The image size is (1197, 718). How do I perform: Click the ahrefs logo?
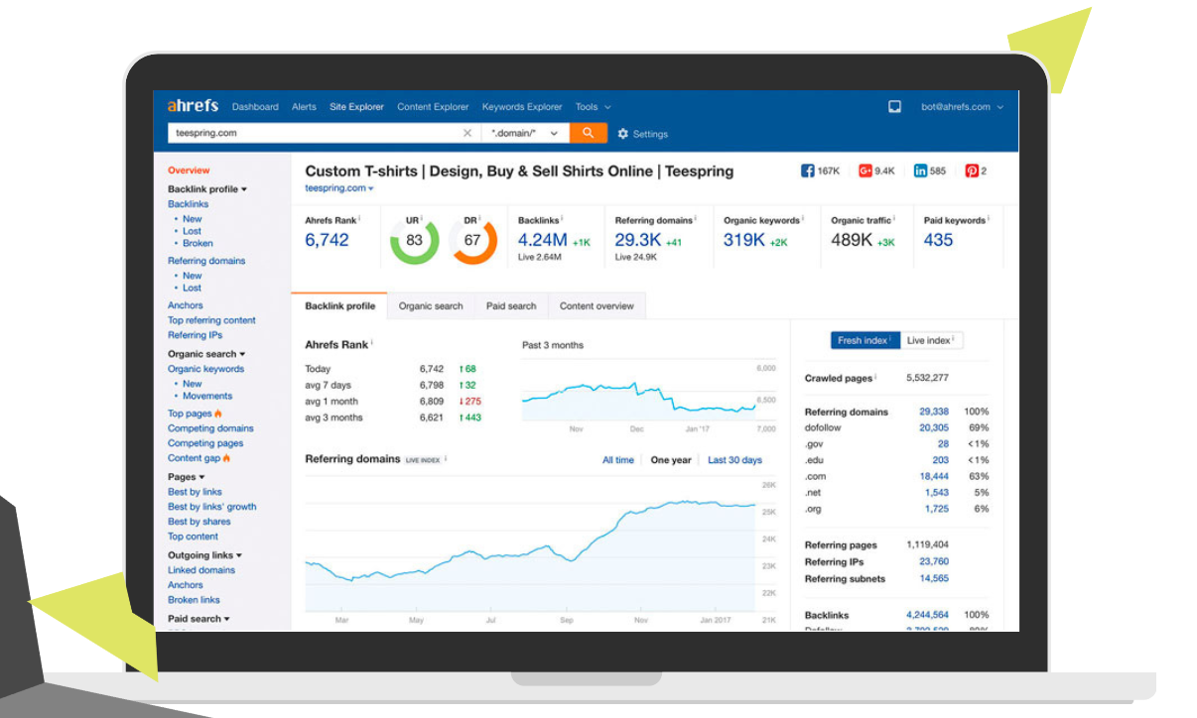click(x=193, y=106)
